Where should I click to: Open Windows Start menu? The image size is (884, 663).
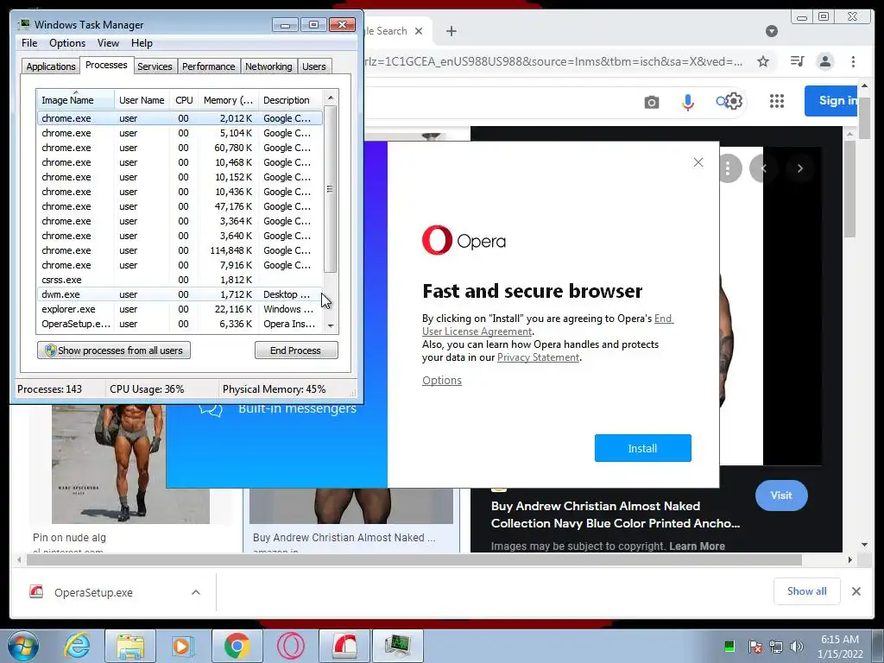click(22, 646)
